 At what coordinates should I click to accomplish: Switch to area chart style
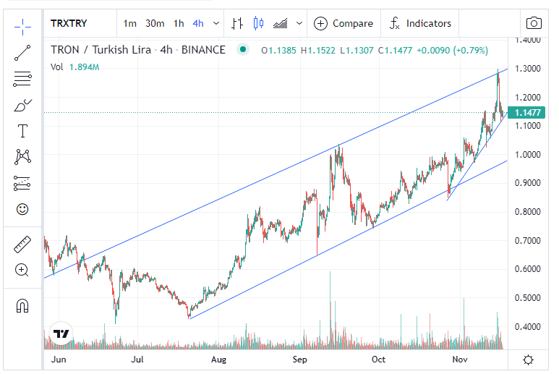[280, 24]
